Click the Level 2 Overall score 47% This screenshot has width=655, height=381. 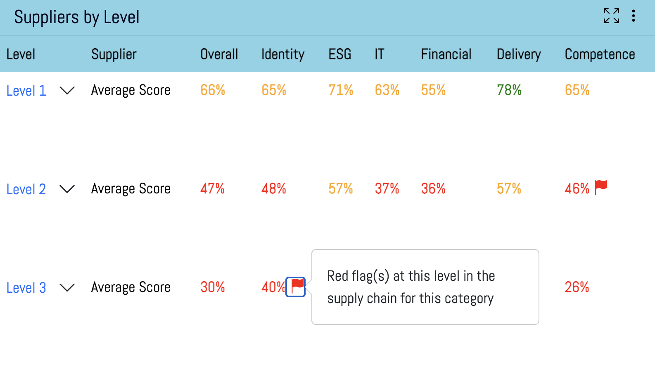coord(212,189)
